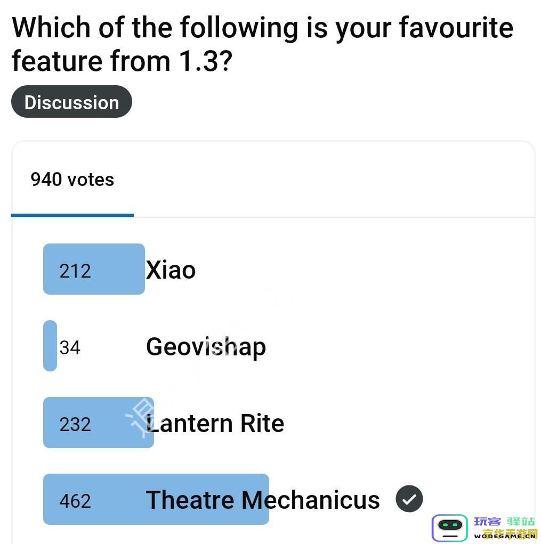Click the 34 votes bar for Geovishap

(x=50, y=346)
